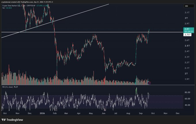Click the Jul label on time axis
This screenshot has height=124, width=196.
coord(116,113)
